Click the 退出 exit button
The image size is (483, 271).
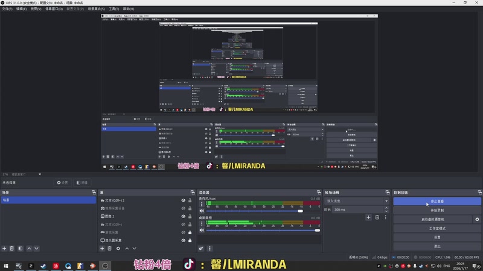tap(437, 246)
